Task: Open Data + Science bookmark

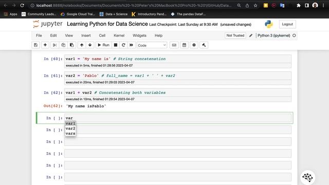Action: 114,14
